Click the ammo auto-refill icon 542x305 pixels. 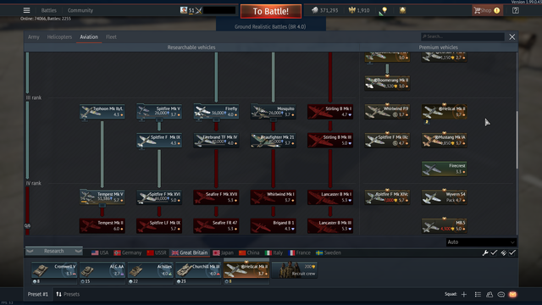pos(503,253)
